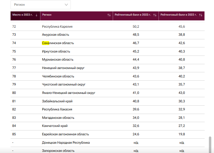Click the Место в 2023 г. column header
Image resolution: width=214 pixels, height=153 pixels.
(25, 16)
